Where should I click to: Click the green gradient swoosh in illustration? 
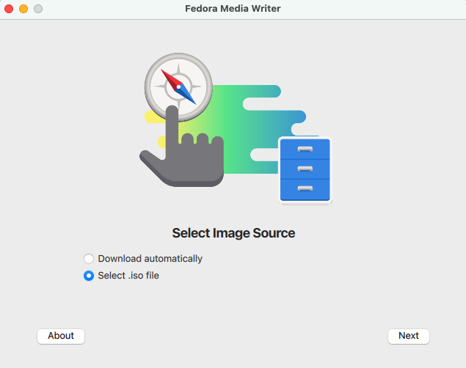(235, 117)
